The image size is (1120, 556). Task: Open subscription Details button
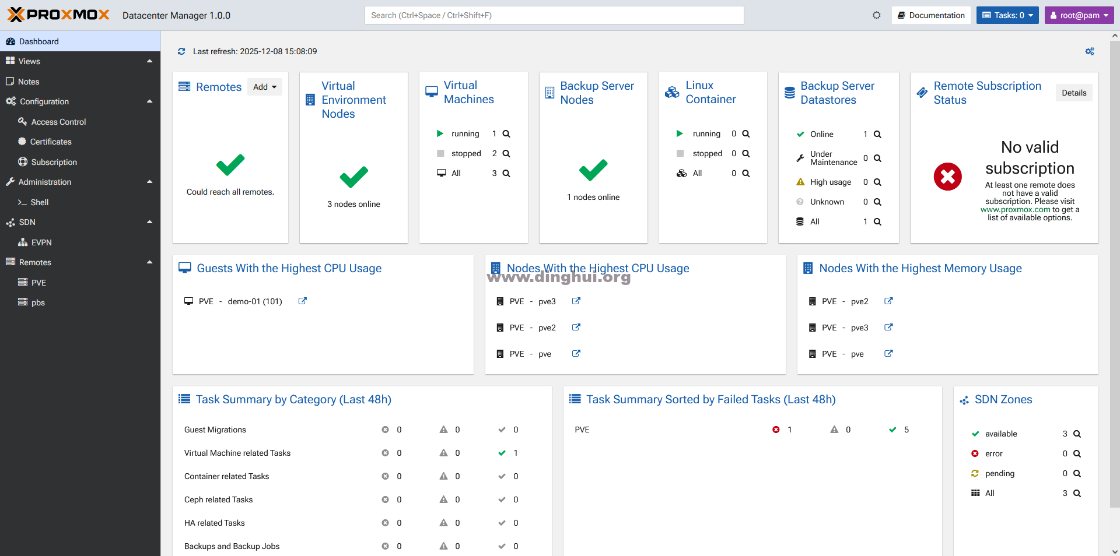(x=1073, y=93)
